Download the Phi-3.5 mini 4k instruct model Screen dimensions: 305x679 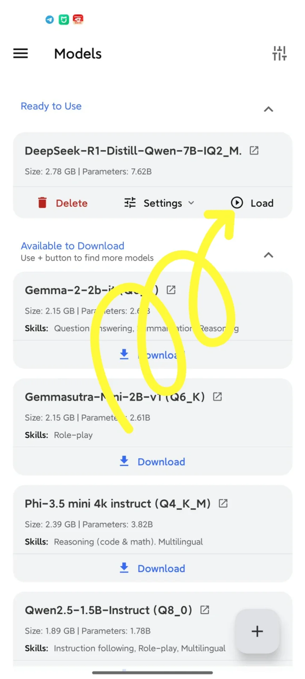click(x=152, y=568)
